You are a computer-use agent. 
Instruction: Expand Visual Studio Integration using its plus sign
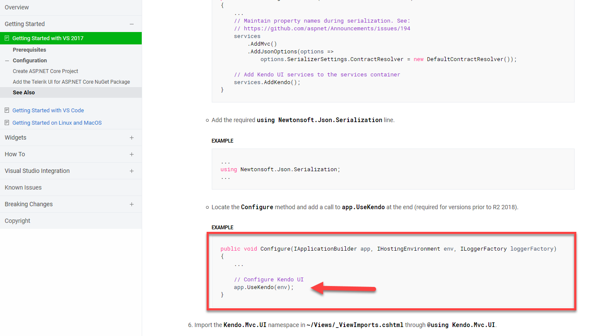[131, 171]
